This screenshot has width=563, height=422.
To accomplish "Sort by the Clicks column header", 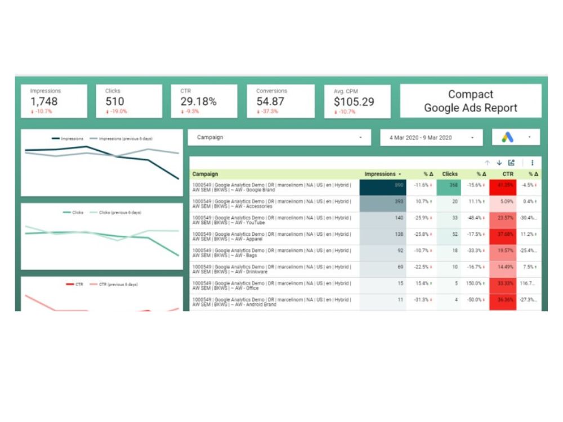I will [449, 174].
